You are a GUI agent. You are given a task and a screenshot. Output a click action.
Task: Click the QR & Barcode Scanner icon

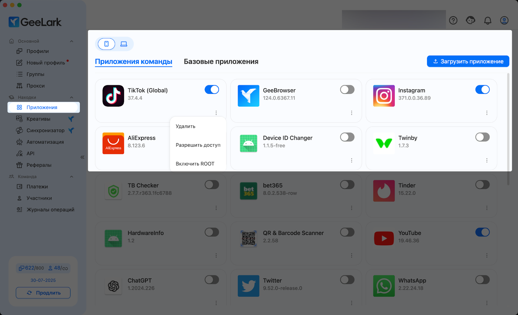(x=248, y=239)
